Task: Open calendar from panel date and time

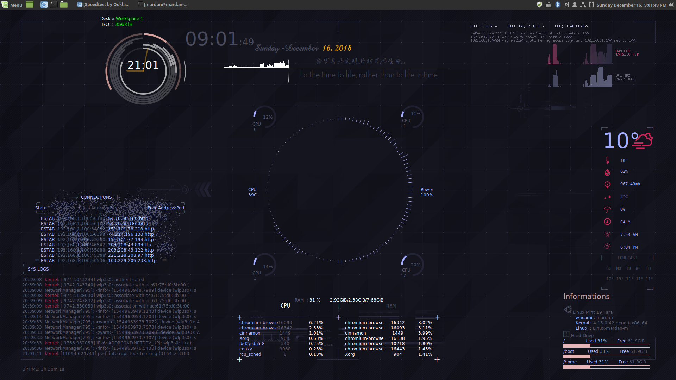Action: pos(631,5)
